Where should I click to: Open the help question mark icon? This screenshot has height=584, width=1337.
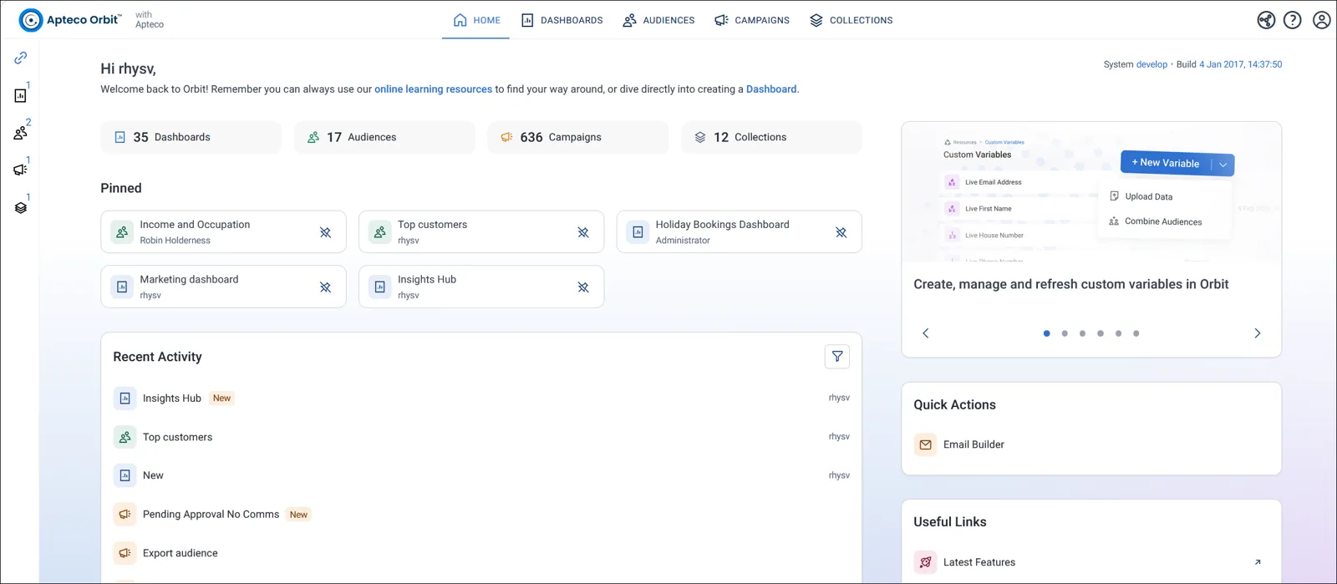1293,20
